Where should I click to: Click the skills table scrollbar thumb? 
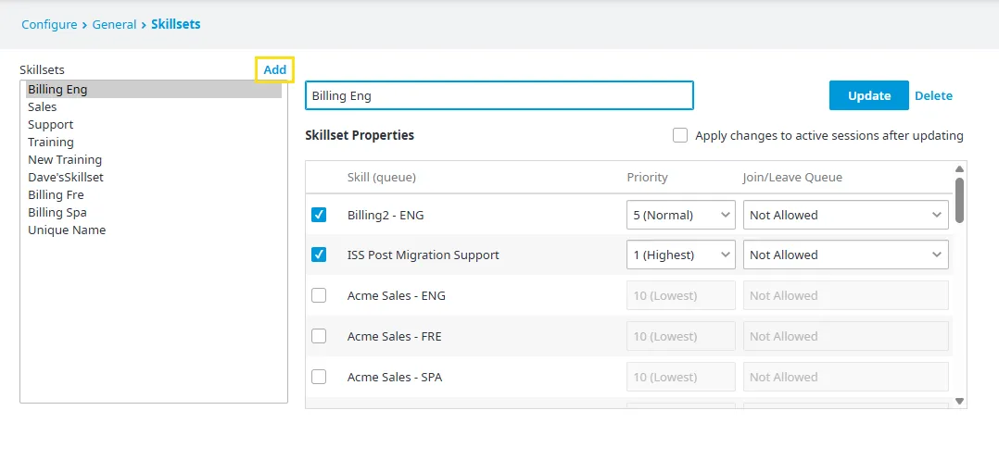click(959, 201)
